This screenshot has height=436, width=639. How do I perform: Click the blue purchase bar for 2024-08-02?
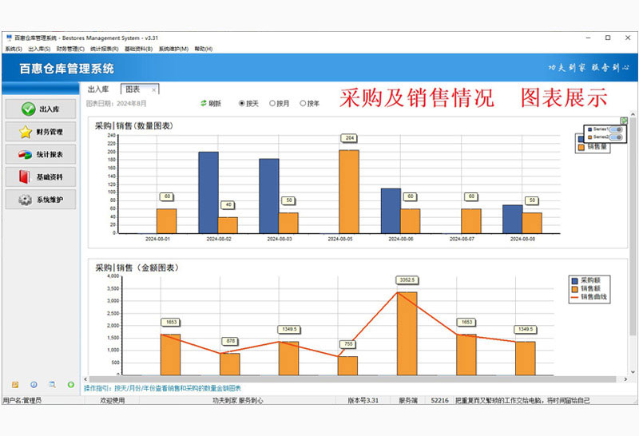[208, 192]
